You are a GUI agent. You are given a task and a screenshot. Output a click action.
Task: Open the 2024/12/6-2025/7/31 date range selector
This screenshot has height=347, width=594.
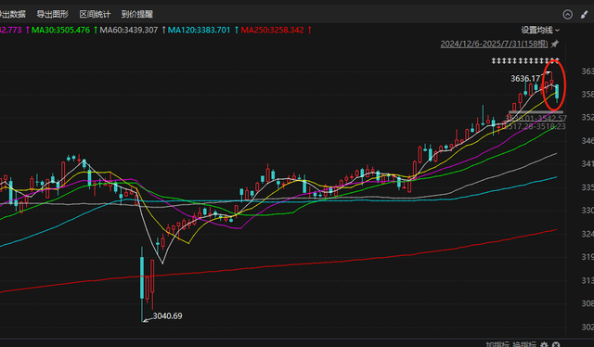(494, 44)
